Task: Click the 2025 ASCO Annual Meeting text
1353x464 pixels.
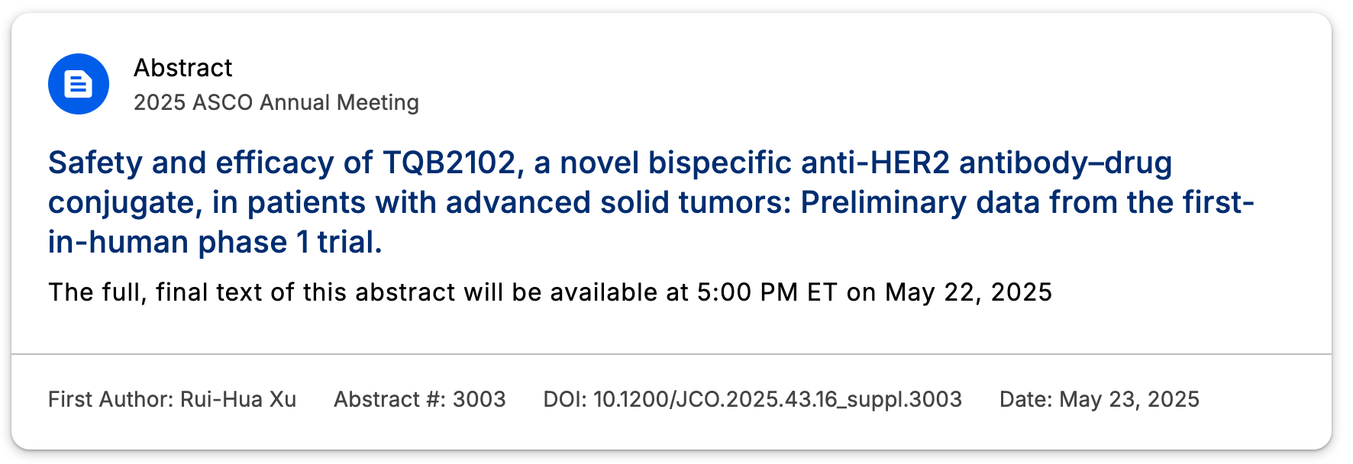Action: pyautogui.click(x=276, y=102)
